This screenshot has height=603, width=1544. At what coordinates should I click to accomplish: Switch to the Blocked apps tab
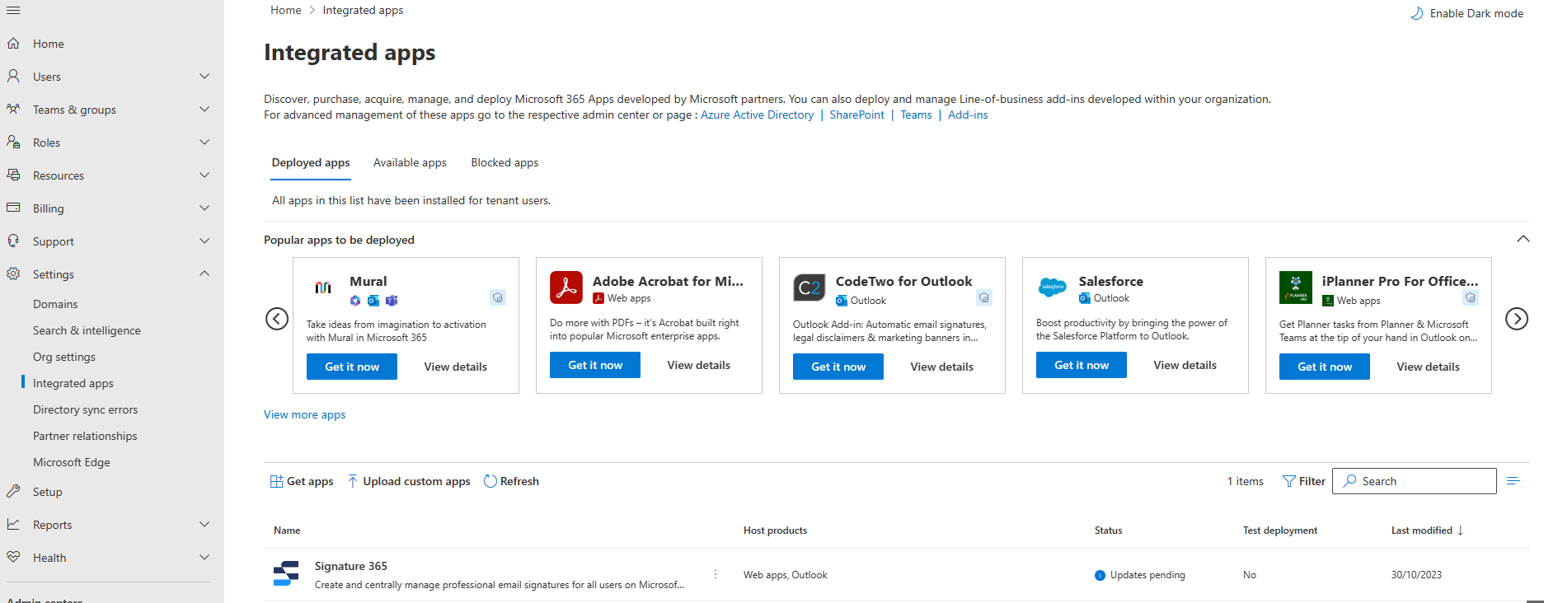click(x=504, y=163)
